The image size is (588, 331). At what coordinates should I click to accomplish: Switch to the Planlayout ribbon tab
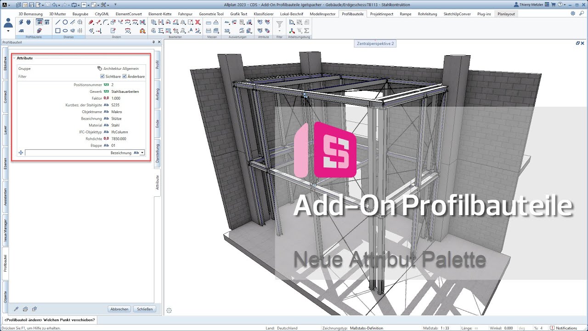point(506,14)
